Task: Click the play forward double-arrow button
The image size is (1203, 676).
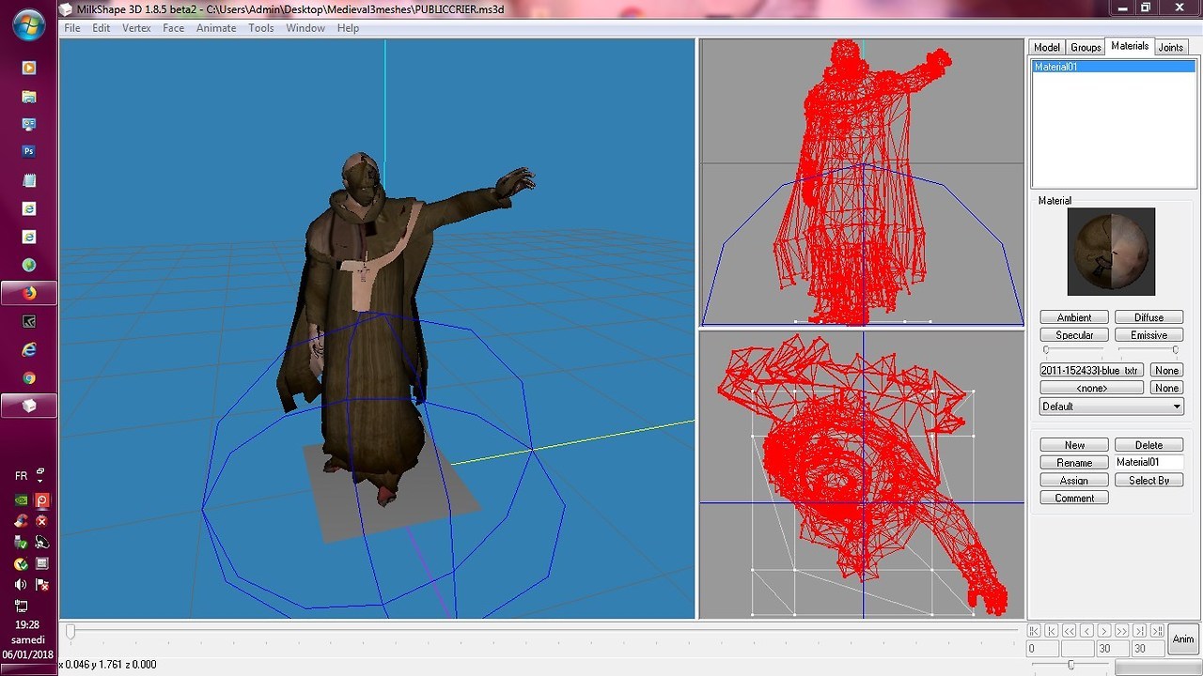Action: tap(1122, 631)
